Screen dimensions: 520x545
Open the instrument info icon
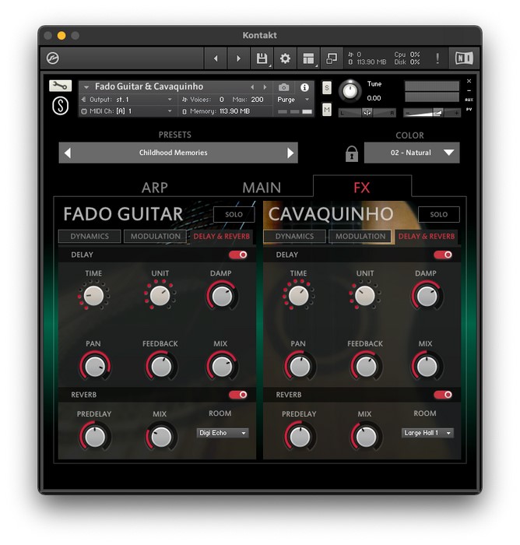pos(304,87)
